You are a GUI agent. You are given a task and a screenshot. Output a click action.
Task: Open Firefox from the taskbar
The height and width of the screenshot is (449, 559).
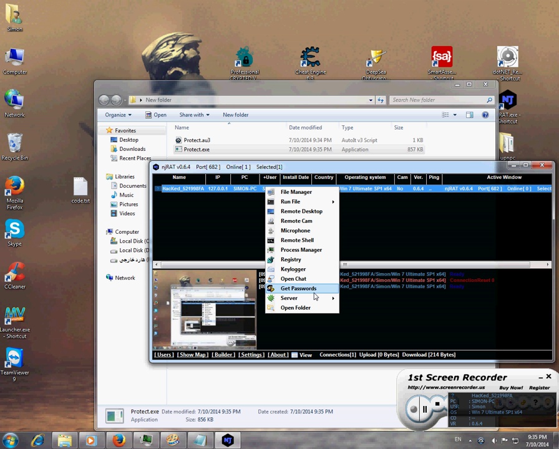pyautogui.click(x=119, y=440)
